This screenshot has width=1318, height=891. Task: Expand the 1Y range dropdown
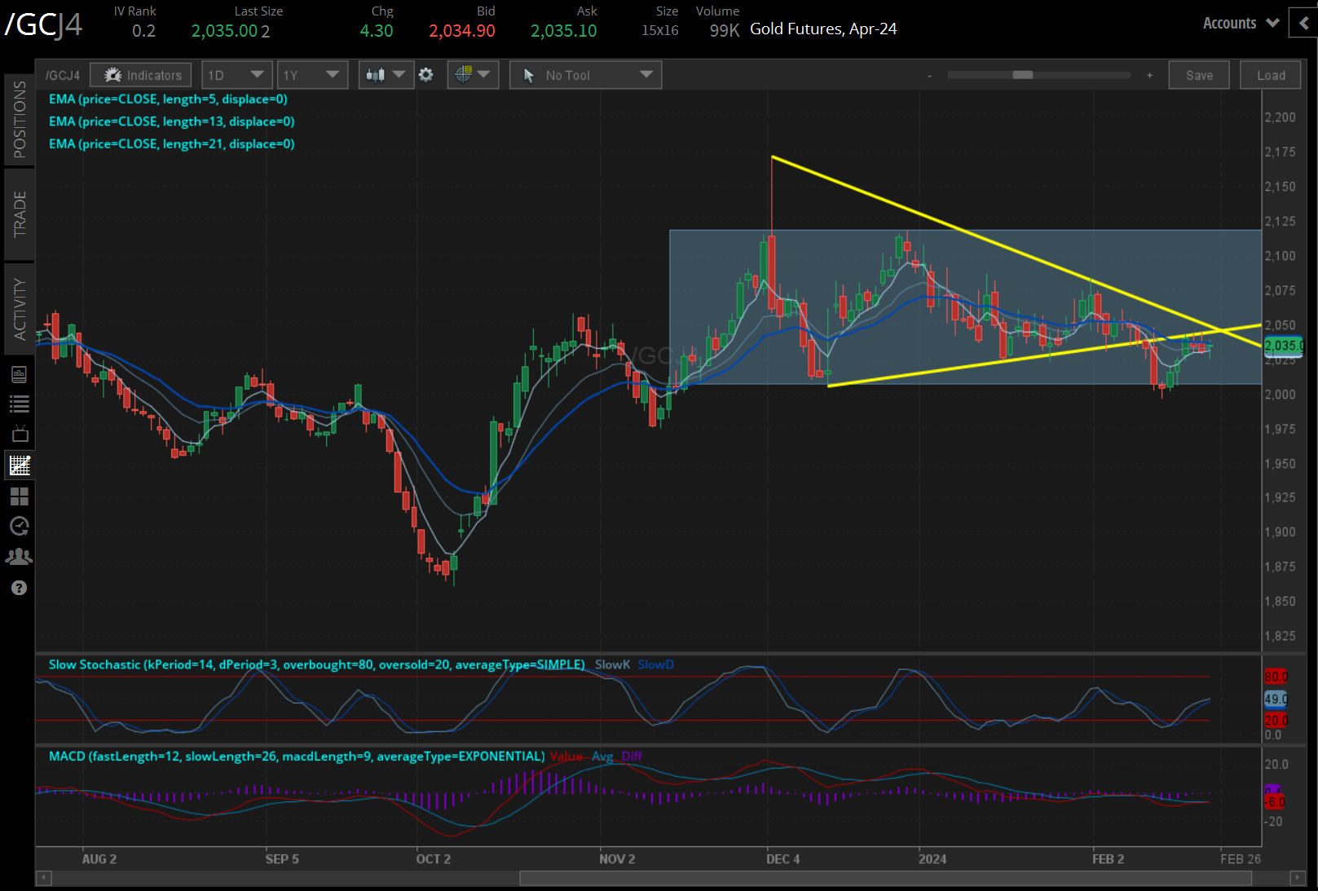(312, 74)
